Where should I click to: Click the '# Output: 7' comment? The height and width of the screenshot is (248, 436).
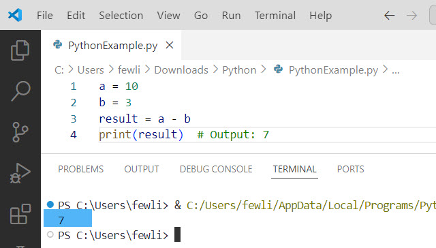tap(233, 135)
